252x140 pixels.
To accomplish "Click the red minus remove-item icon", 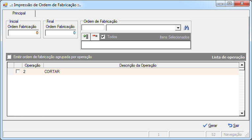I will pos(95,36).
